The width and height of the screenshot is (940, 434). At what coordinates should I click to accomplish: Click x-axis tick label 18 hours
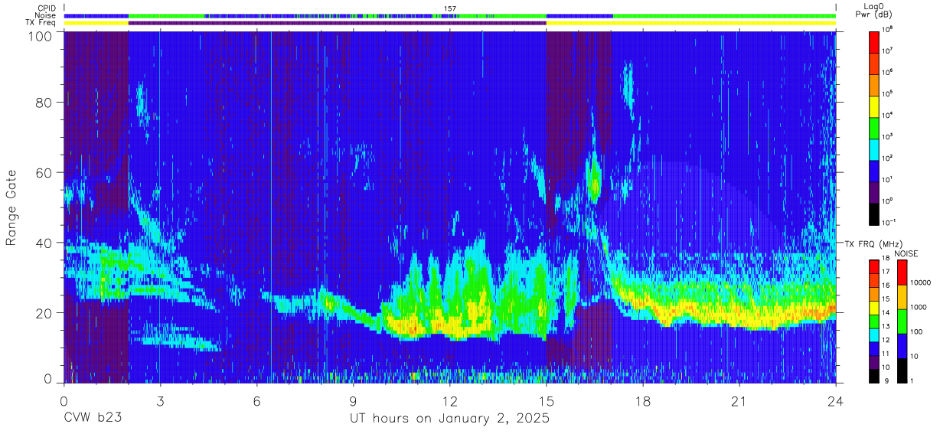point(642,402)
